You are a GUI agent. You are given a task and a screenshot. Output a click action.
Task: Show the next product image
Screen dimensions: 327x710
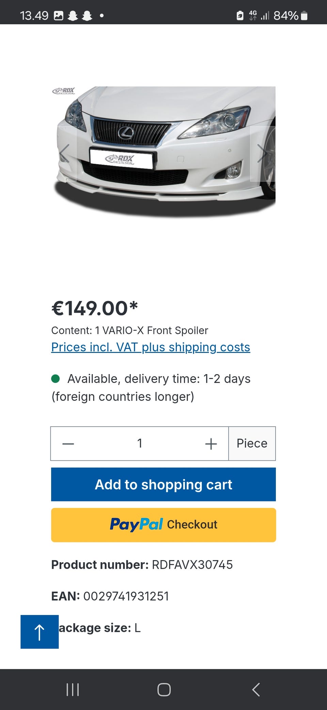click(262, 153)
